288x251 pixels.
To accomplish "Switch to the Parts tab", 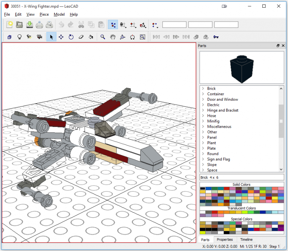I will click(205, 240).
